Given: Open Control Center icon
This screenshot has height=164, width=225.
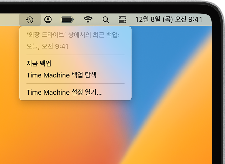Looking at the screenshot, I should 122,19.
